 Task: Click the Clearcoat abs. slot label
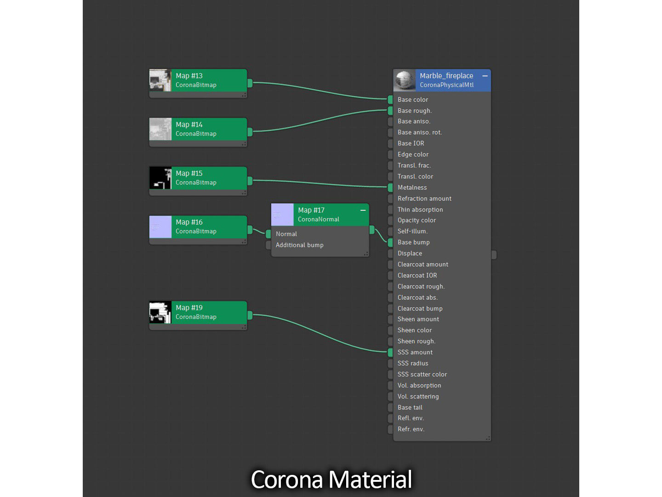coord(417,298)
